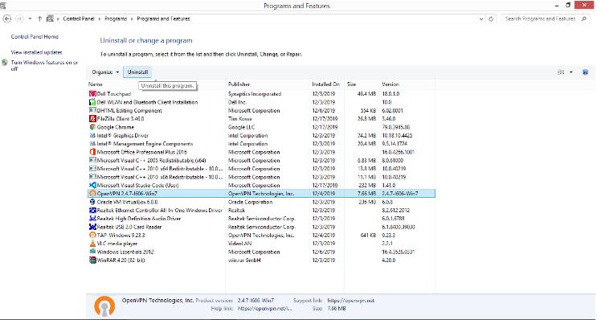
Task: Open View installed updates link
Action: click(x=36, y=52)
